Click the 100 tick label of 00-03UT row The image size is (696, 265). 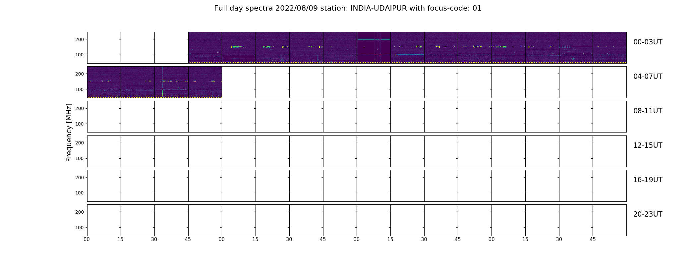click(x=80, y=55)
